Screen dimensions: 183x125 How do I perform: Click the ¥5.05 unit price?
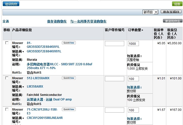pos(161,43)
